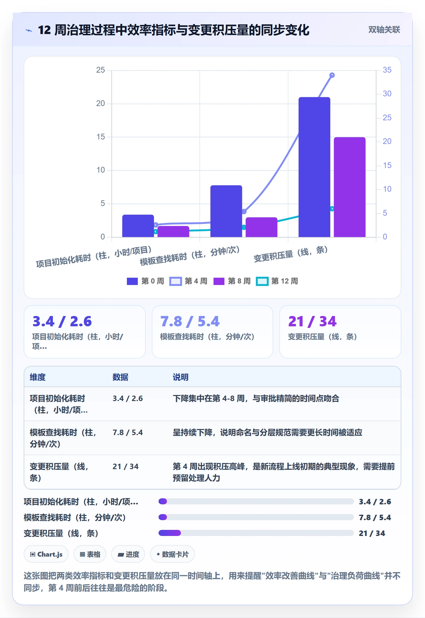Click x-axis label 项目初始化耗时（柱，小时/项目）
This screenshot has width=425, height=618.
click(94, 257)
